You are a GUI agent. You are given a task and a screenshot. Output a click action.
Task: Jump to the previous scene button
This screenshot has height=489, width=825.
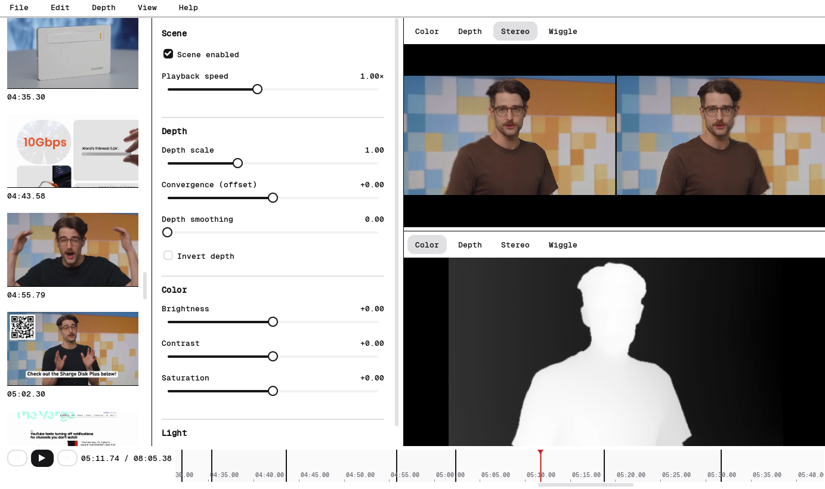click(x=17, y=458)
